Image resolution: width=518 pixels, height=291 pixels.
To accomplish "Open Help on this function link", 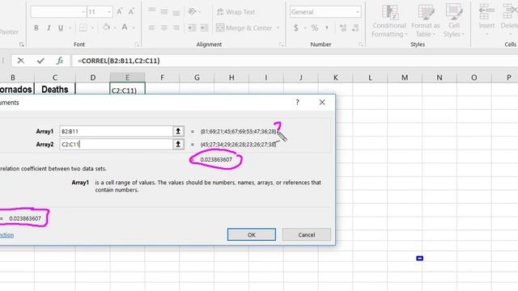I will (6, 235).
